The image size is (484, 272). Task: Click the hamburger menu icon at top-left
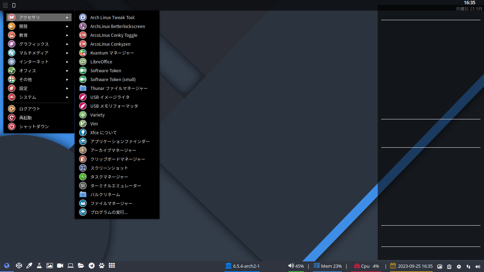pyautogui.click(x=5, y=5)
